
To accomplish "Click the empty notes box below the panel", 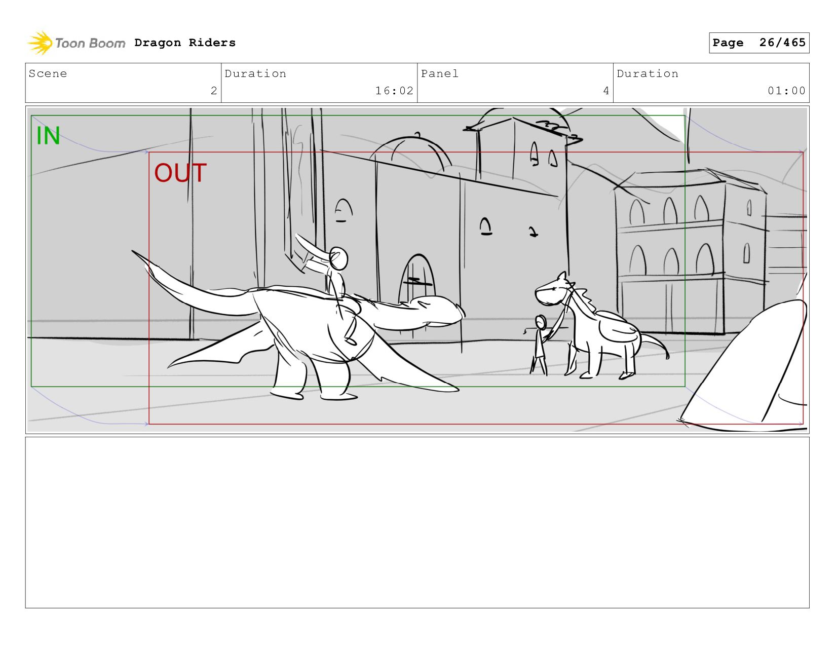I will (x=417, y=522).
